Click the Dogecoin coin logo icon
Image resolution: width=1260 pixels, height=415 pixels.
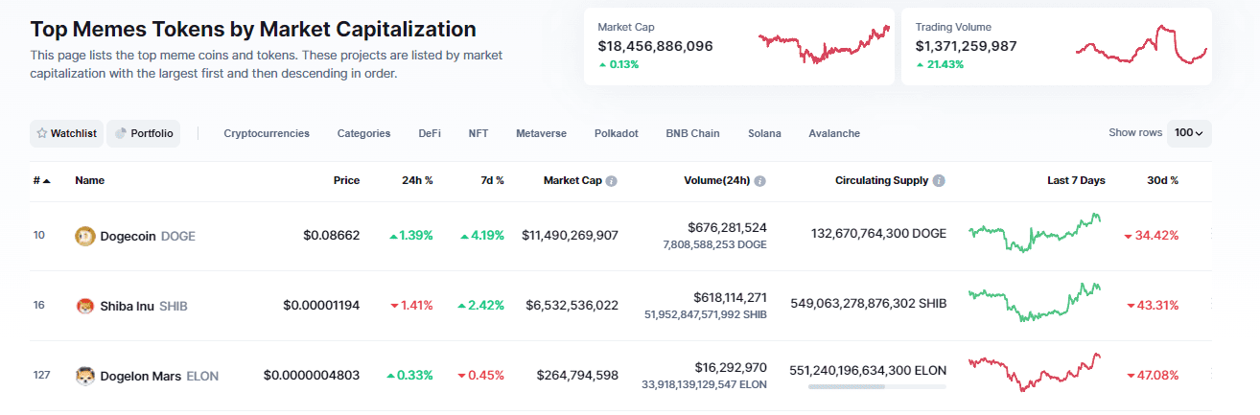pyautogui.click(x=85, y=236)
